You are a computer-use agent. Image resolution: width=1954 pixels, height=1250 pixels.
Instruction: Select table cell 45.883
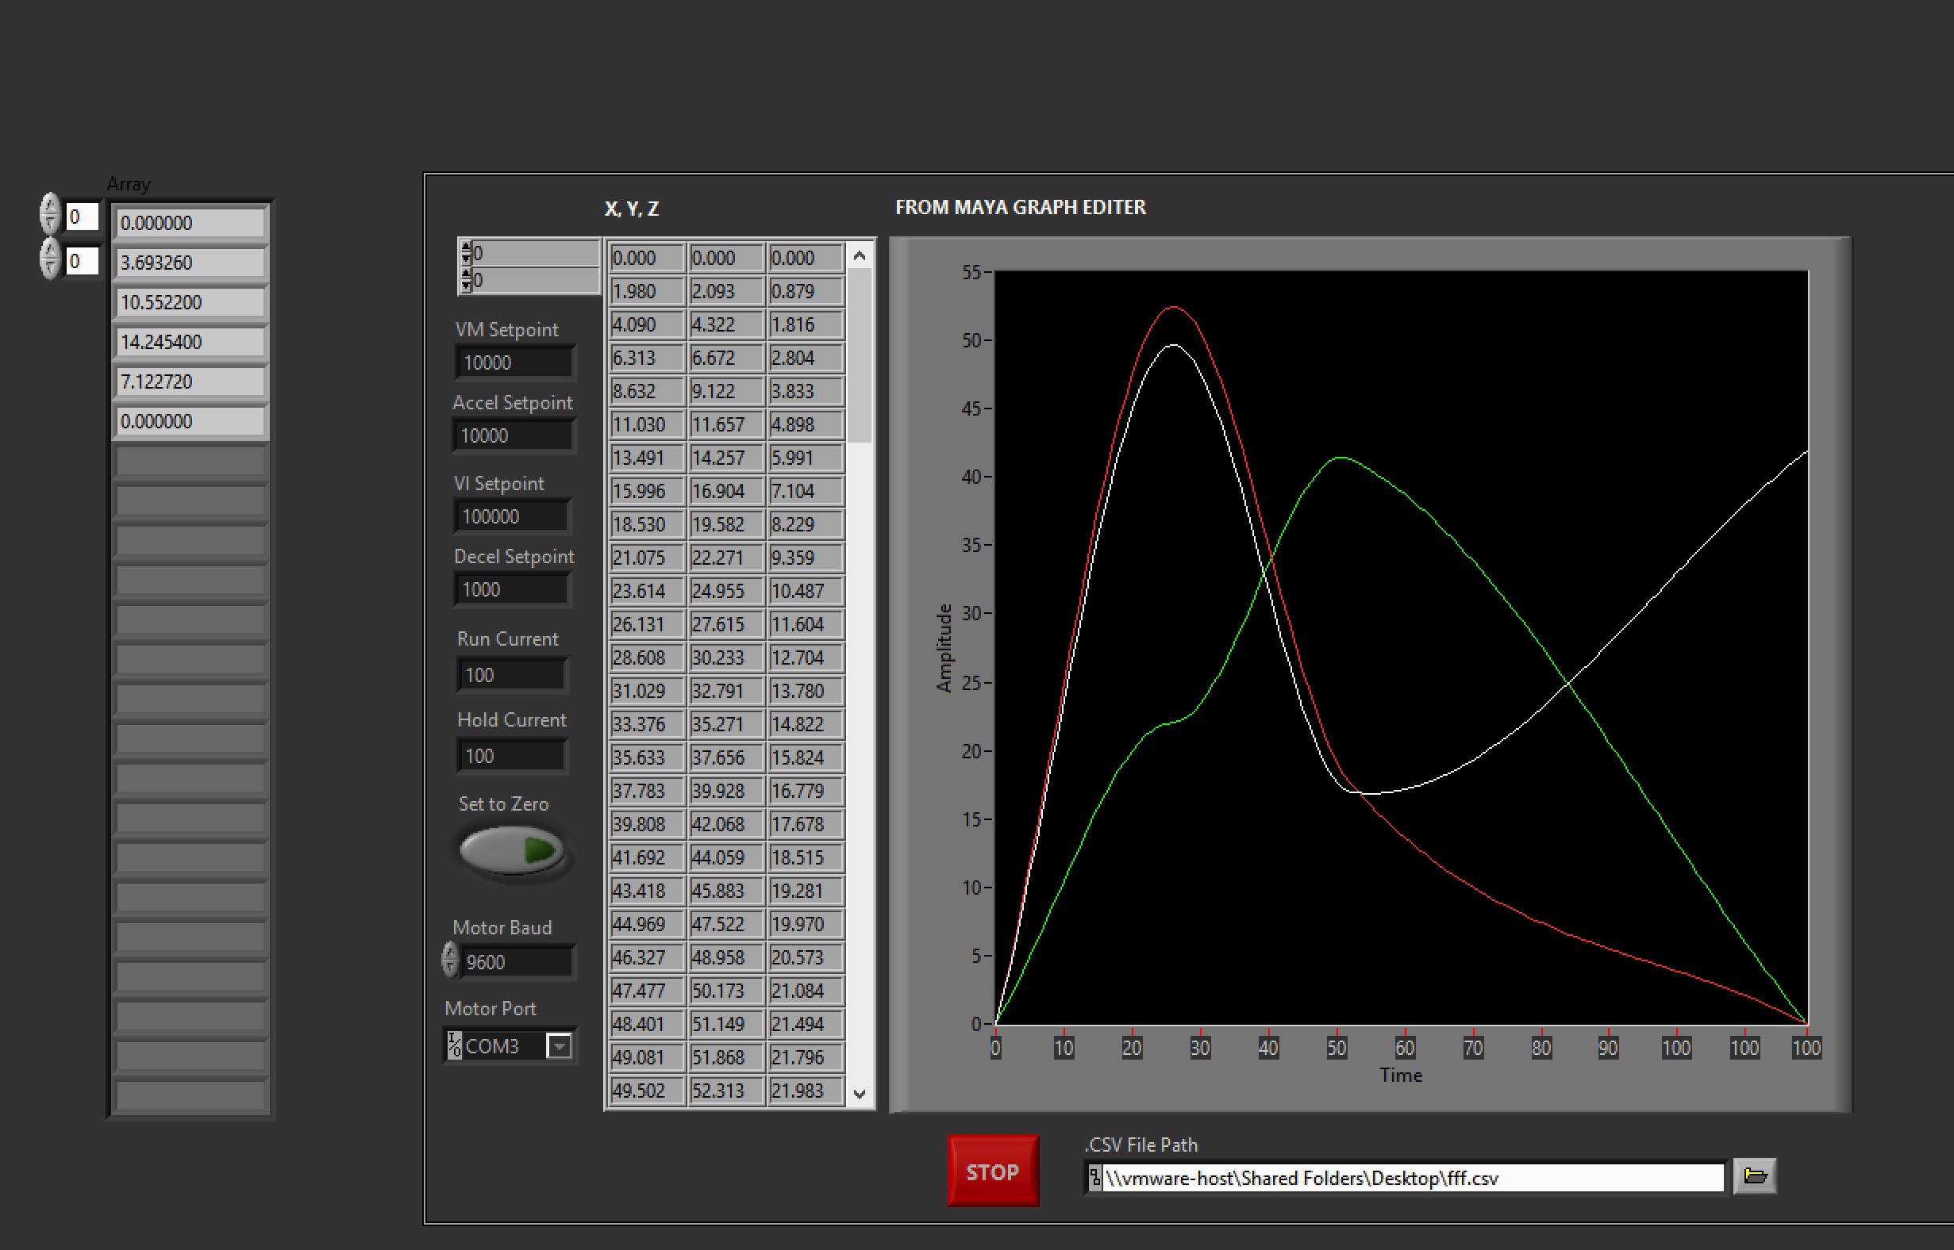click(x=726, y=890)
